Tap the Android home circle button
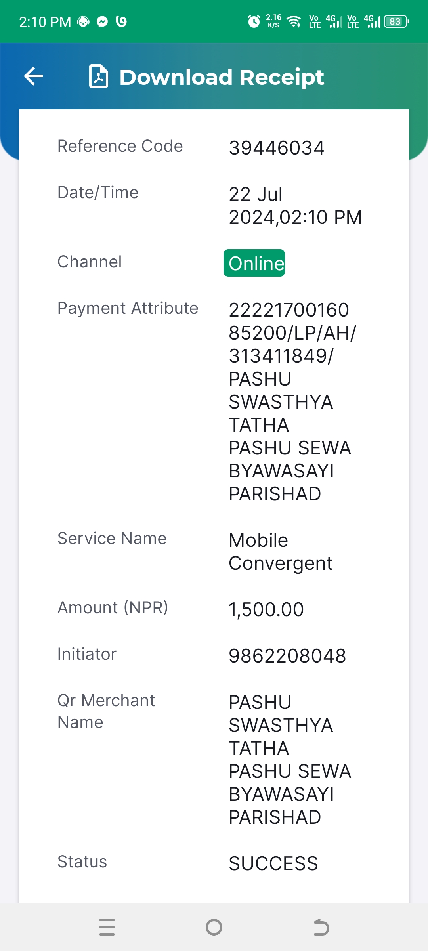Screen dimensions: 428x951 click(214, 927)
